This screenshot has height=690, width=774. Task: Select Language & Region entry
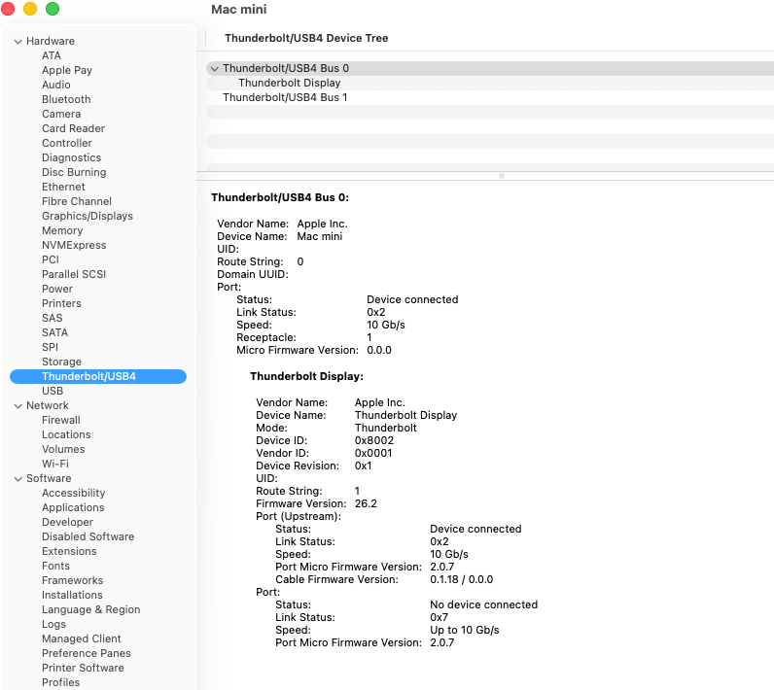click(x=91, y=609)
